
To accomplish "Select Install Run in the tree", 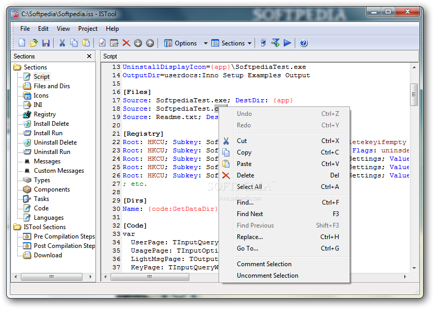I will coord(48,133).
